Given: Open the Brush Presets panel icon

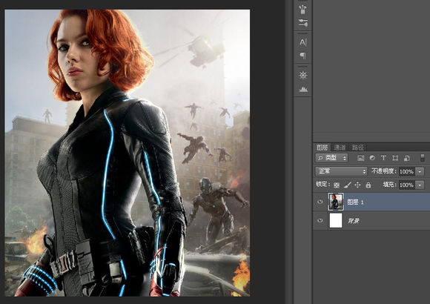Looking at the screenshot, I should 302,23.
